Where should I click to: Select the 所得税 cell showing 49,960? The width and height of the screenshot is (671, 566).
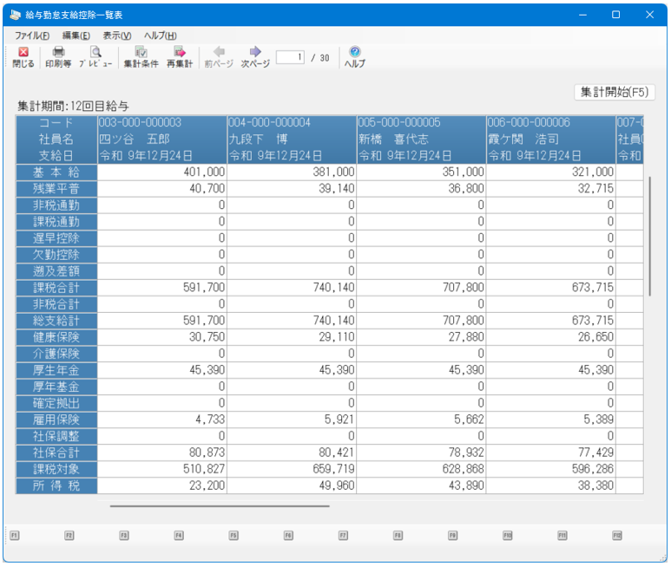point(292,485)
